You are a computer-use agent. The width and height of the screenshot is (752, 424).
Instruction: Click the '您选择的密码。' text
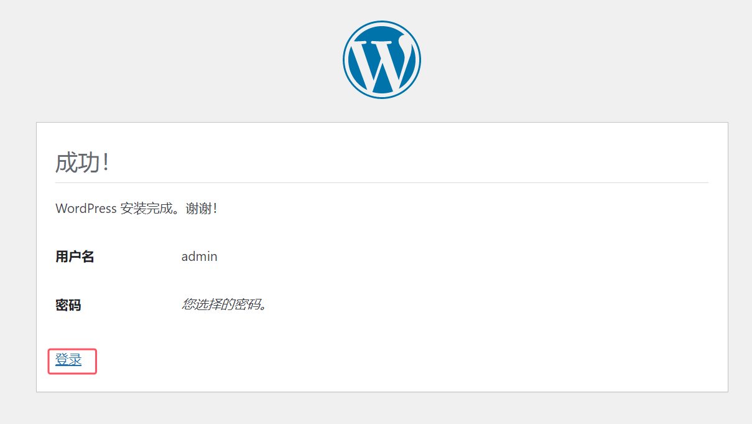point(224,305)
